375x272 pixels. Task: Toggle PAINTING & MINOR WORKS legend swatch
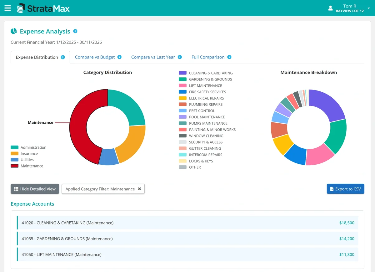tap(183, 130)
